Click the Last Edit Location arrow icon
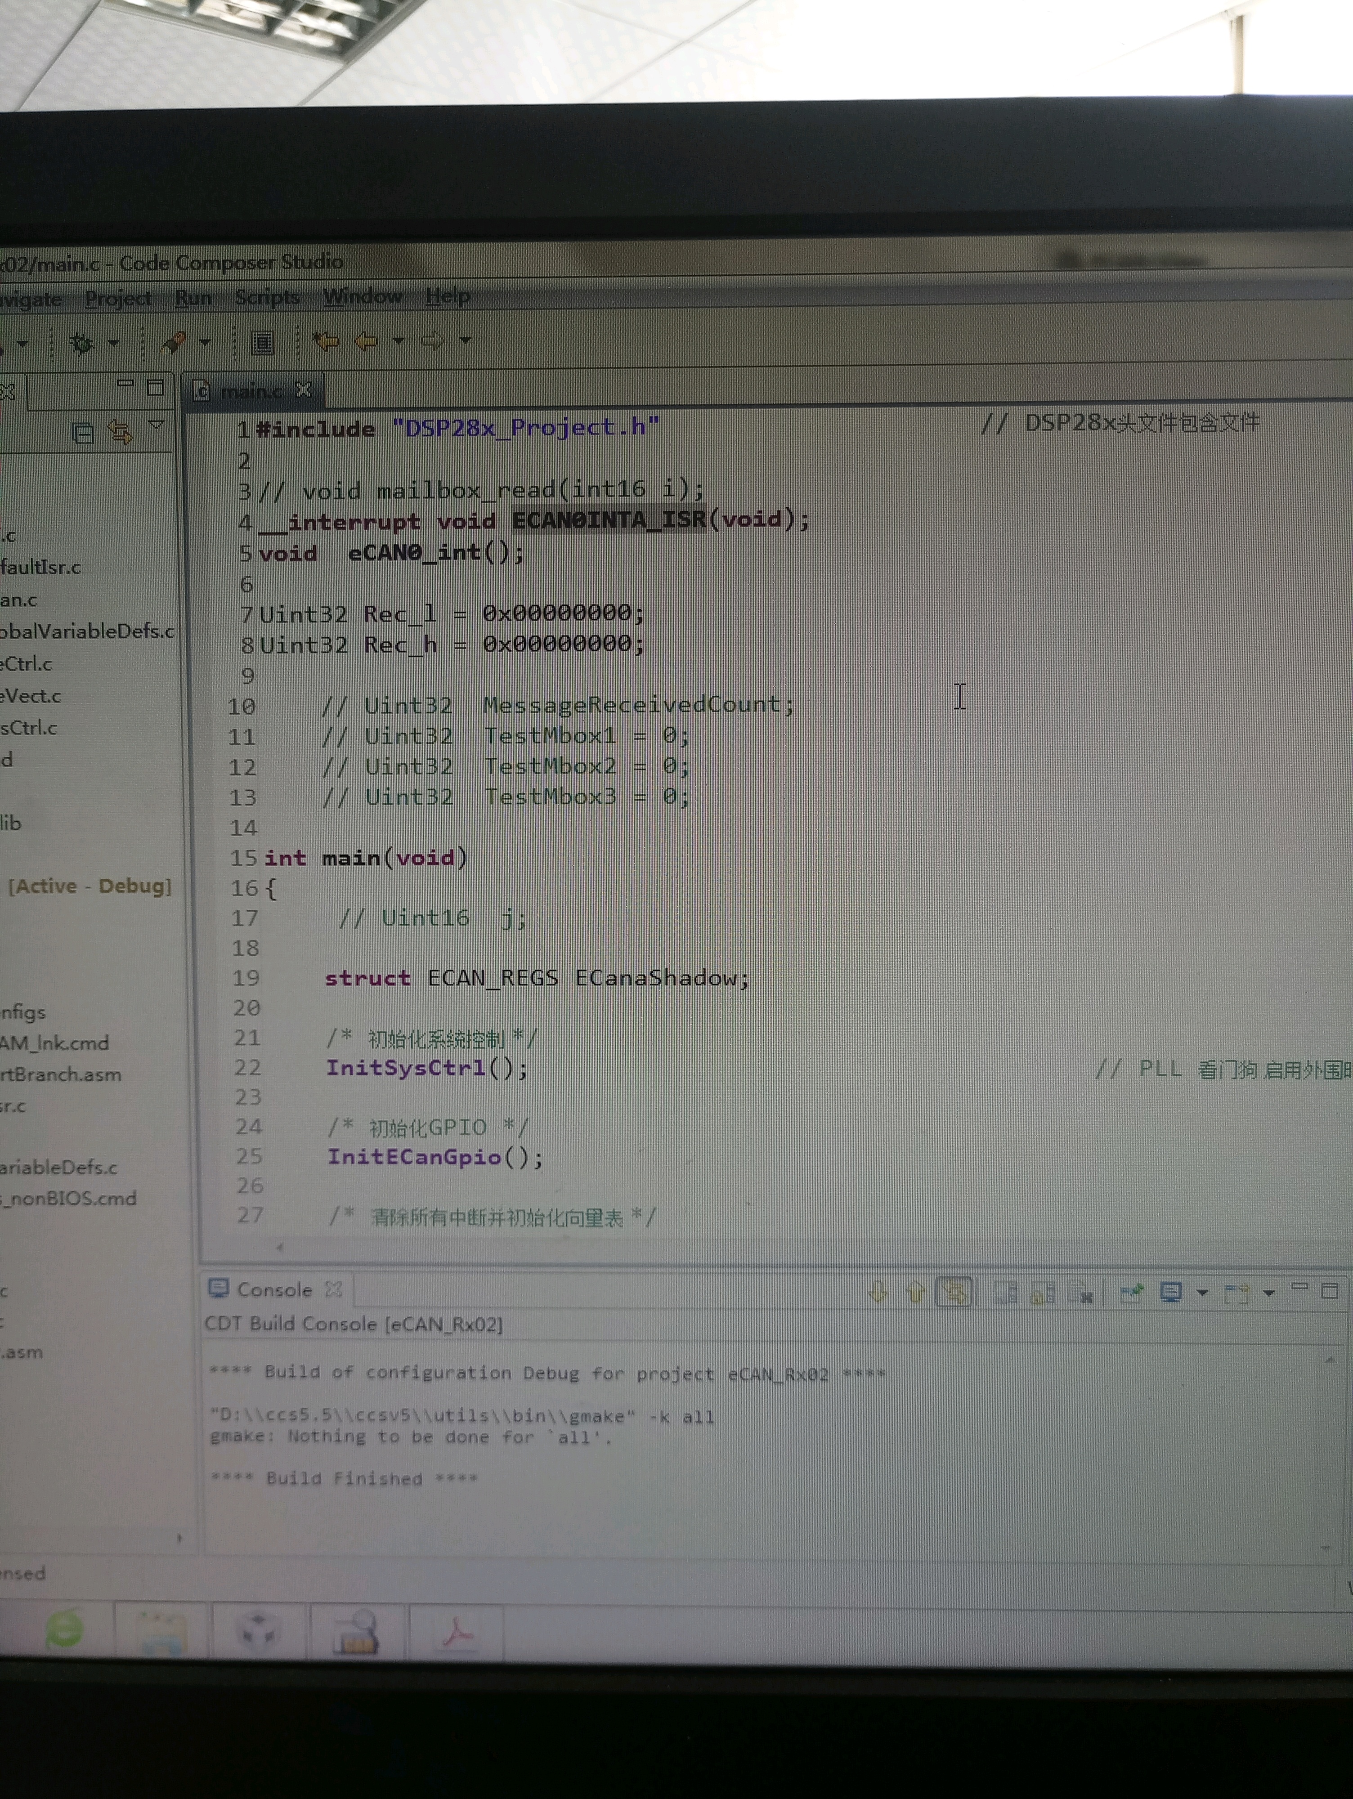This screenshot has width=1353, height=1799. tap(326, 341)
